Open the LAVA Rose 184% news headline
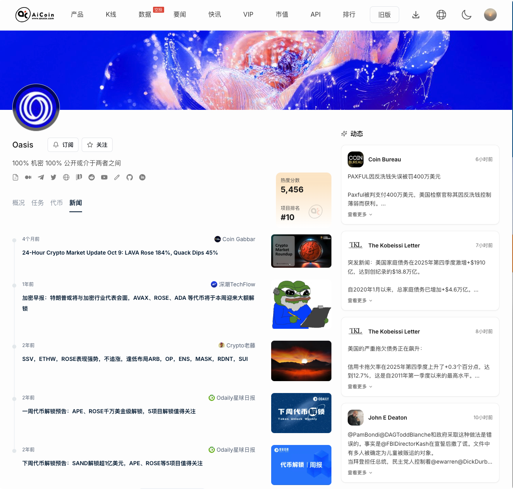This screenshot has width=513, height=489. pos(120,253)
